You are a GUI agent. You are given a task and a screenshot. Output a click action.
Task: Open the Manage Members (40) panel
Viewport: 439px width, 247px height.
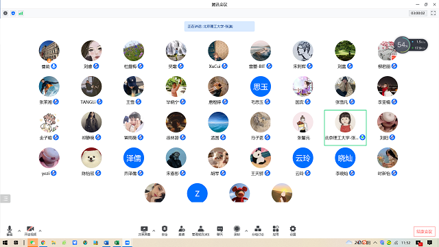200,231
